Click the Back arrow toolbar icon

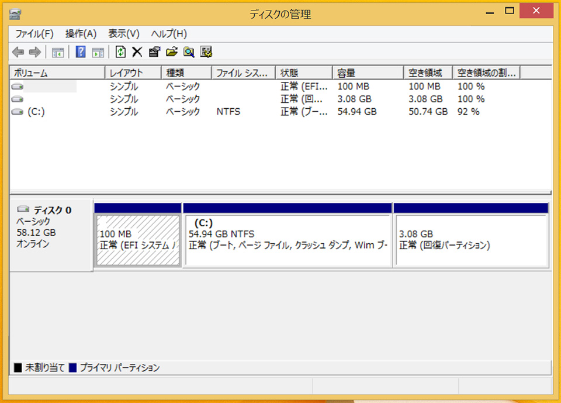[x=18, y=52]
